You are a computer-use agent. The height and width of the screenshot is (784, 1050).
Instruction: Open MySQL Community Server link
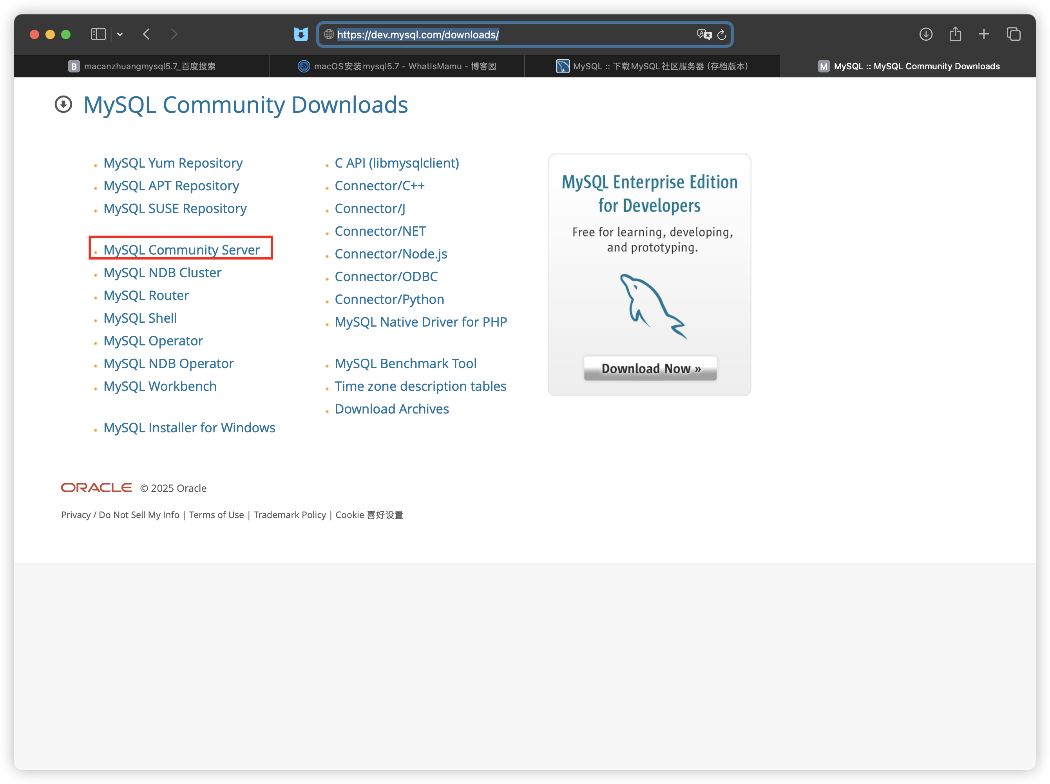coord(181,249)
